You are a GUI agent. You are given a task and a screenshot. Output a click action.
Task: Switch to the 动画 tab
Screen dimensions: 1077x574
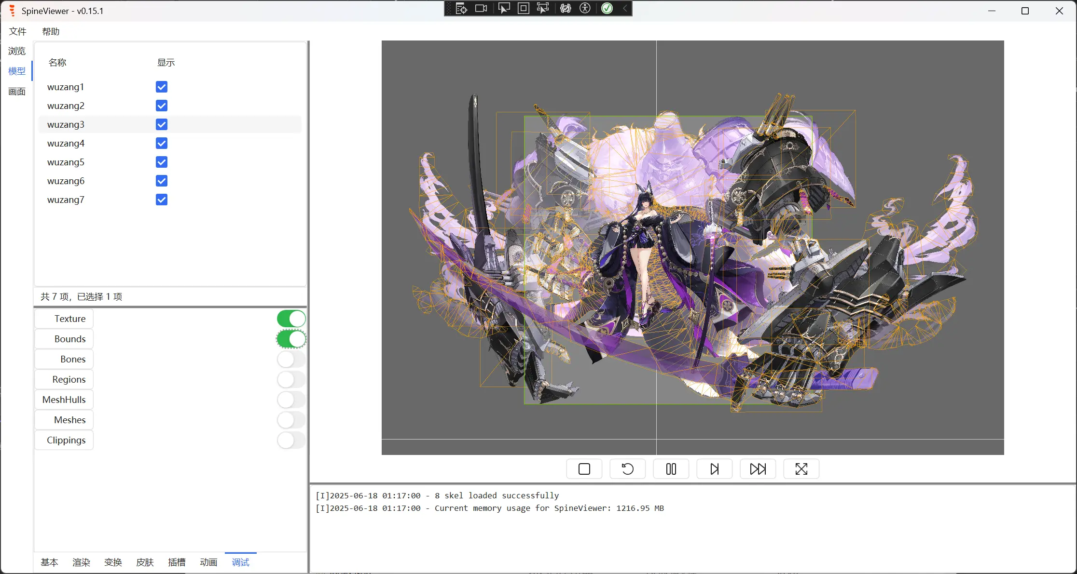tap(208, 562)
